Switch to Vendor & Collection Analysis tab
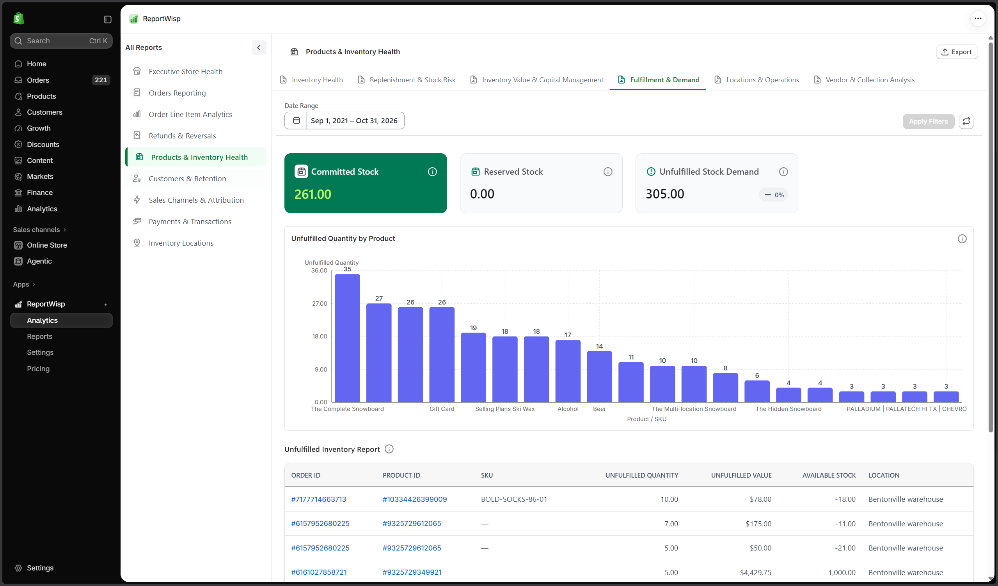 pyautogui.click(x=864, y=80)
